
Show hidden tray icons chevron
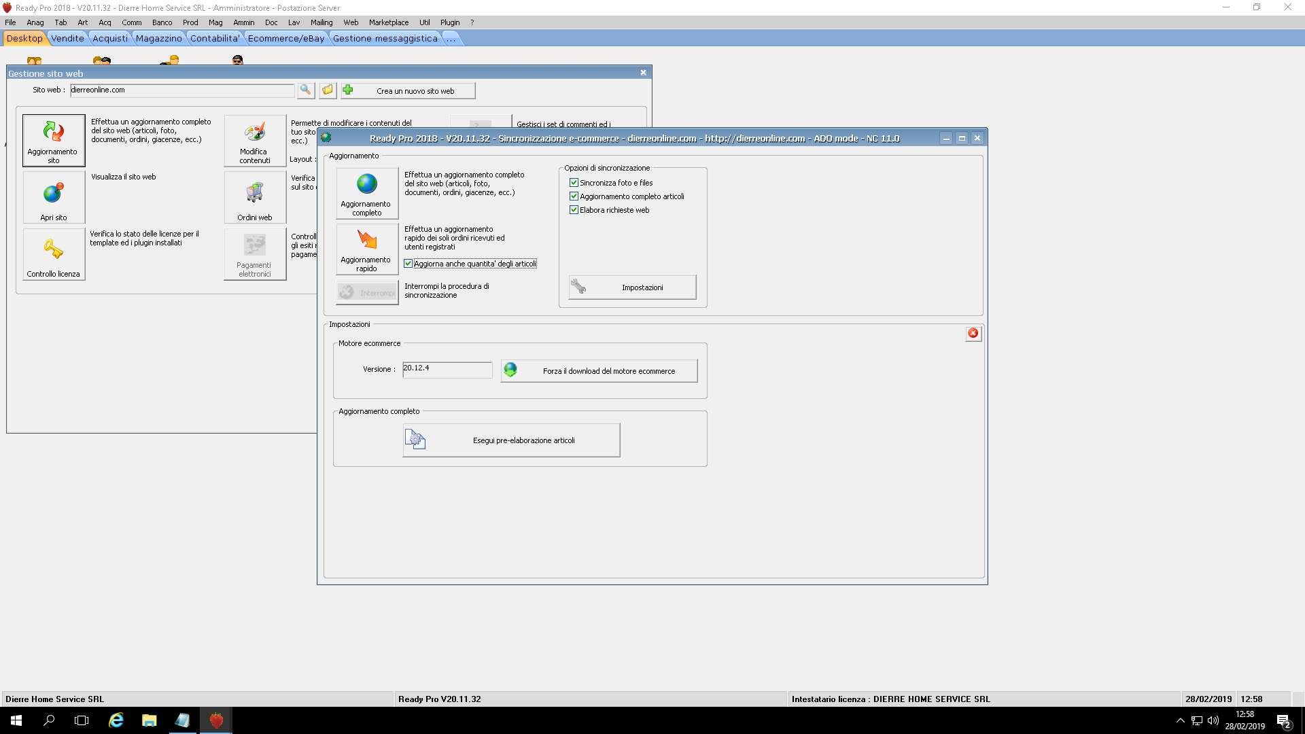pyautogui.click(x=1181, y=720)
